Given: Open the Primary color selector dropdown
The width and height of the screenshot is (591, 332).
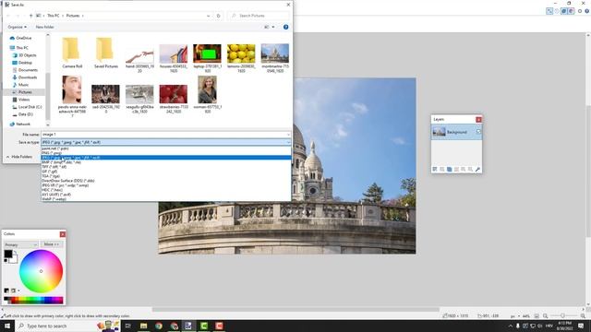Looking at the screenshot, I should pyautogui.click(x=20, y=244).
